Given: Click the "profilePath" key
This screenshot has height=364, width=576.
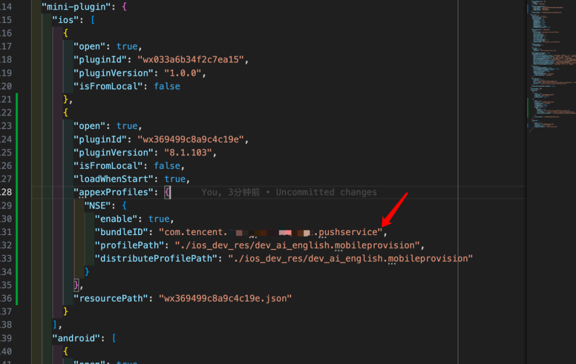Looking at the screenshot, I should pos(129,246).
